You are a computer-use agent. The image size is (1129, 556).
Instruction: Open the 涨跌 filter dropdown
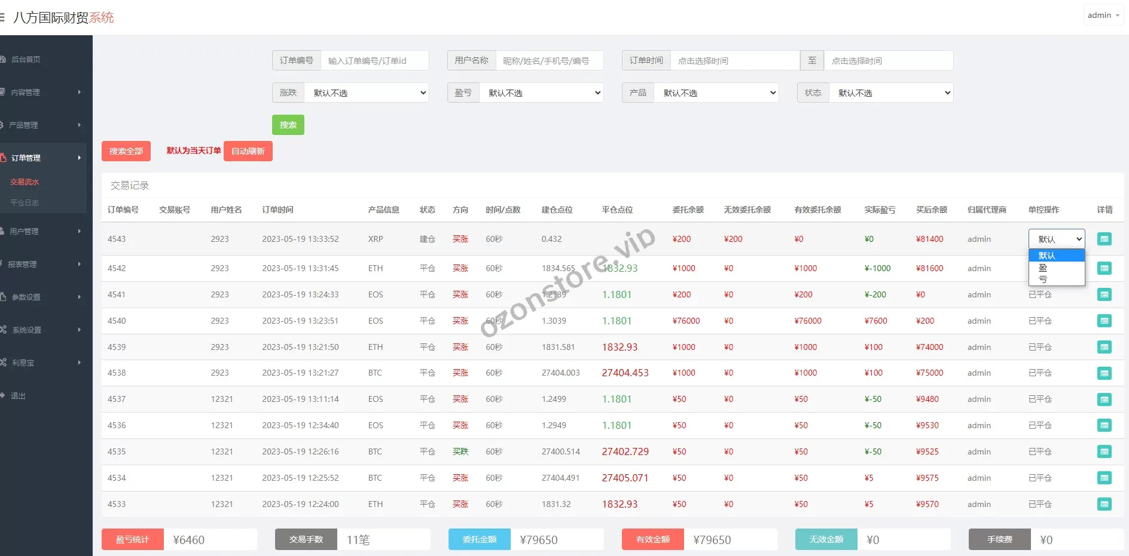pos(367,93)
